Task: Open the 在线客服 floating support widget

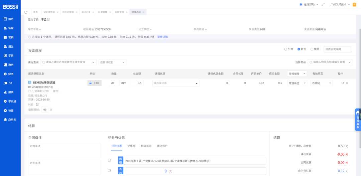Action: [x=358, y=120]
